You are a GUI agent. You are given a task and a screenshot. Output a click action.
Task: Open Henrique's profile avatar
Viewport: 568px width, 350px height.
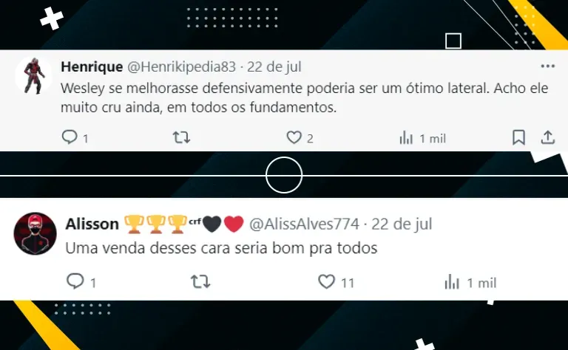pyautogui.click(x=34, y=75)
